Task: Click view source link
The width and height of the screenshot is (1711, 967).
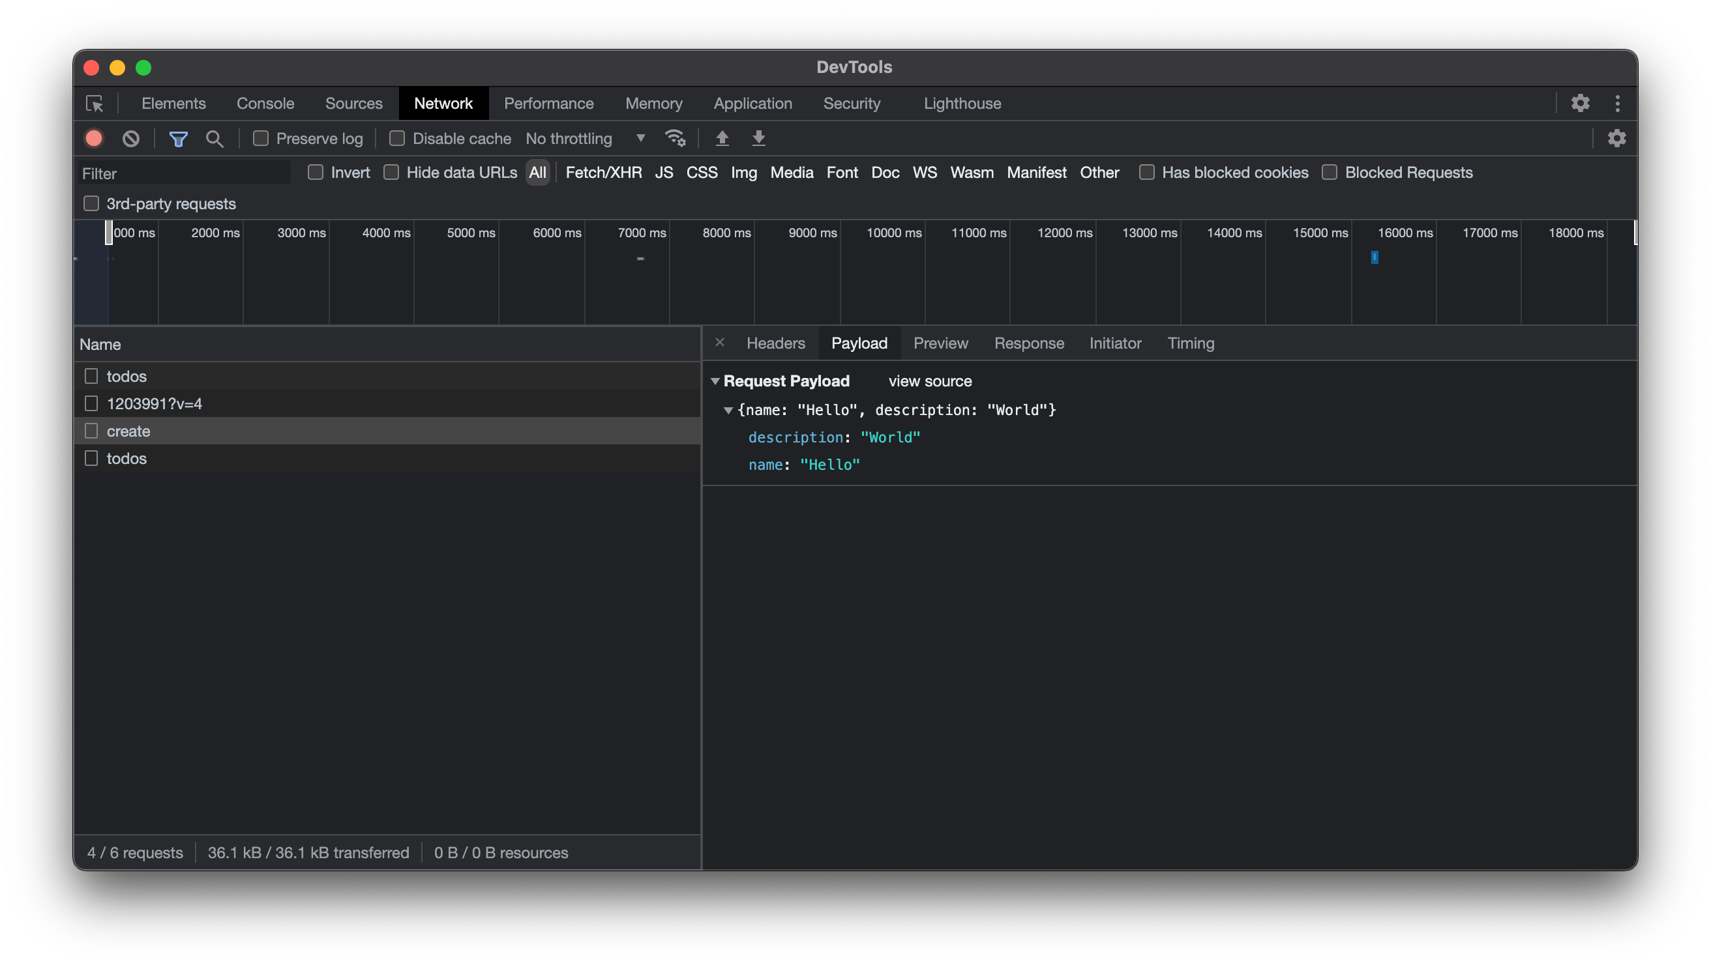Action: click(930, 381)
